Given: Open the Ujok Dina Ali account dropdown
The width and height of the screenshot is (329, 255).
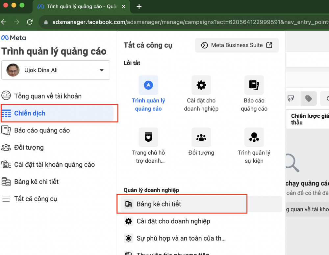Looking at the screenshot, I should pos(56,70).
